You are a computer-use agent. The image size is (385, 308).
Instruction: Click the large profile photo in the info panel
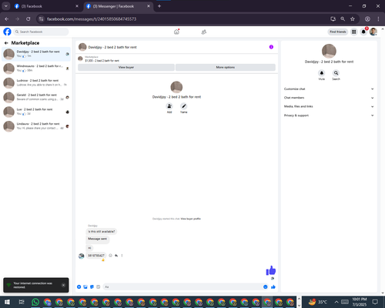329,51
